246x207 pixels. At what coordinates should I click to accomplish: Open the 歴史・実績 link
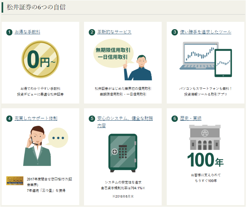tap(191, 118)
